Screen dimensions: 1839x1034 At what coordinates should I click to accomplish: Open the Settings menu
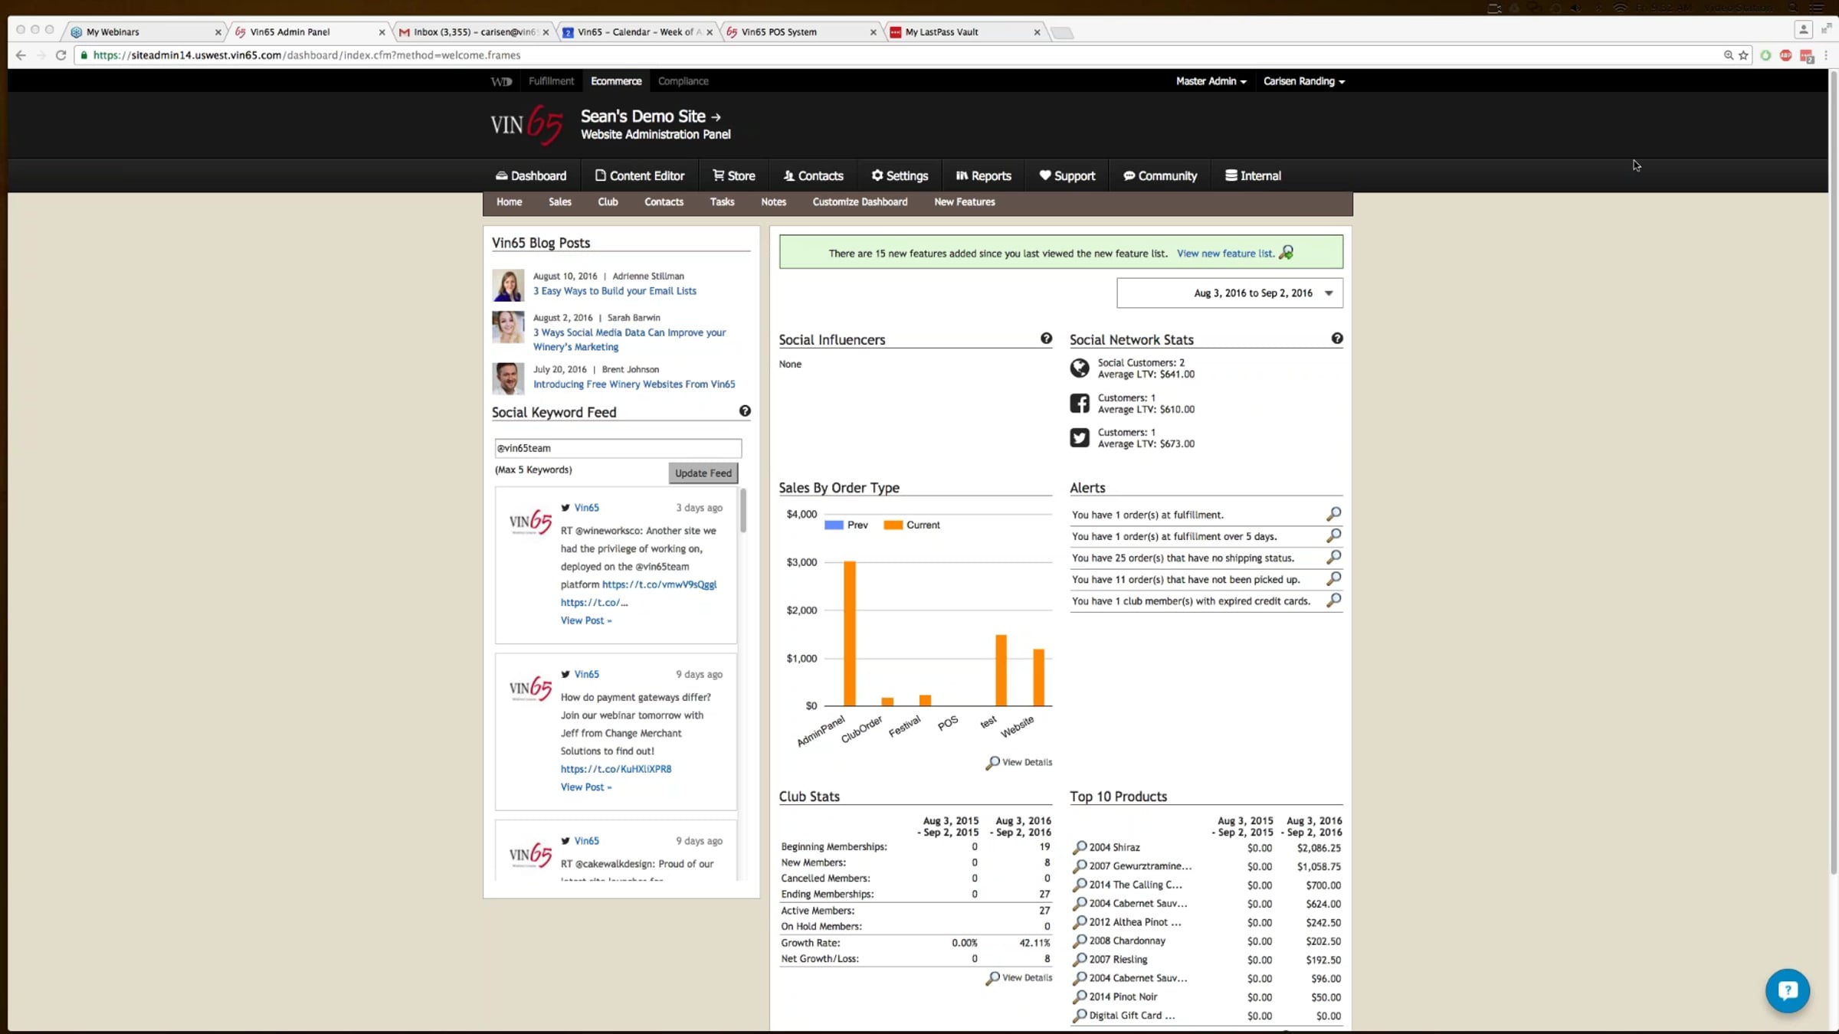899,175
